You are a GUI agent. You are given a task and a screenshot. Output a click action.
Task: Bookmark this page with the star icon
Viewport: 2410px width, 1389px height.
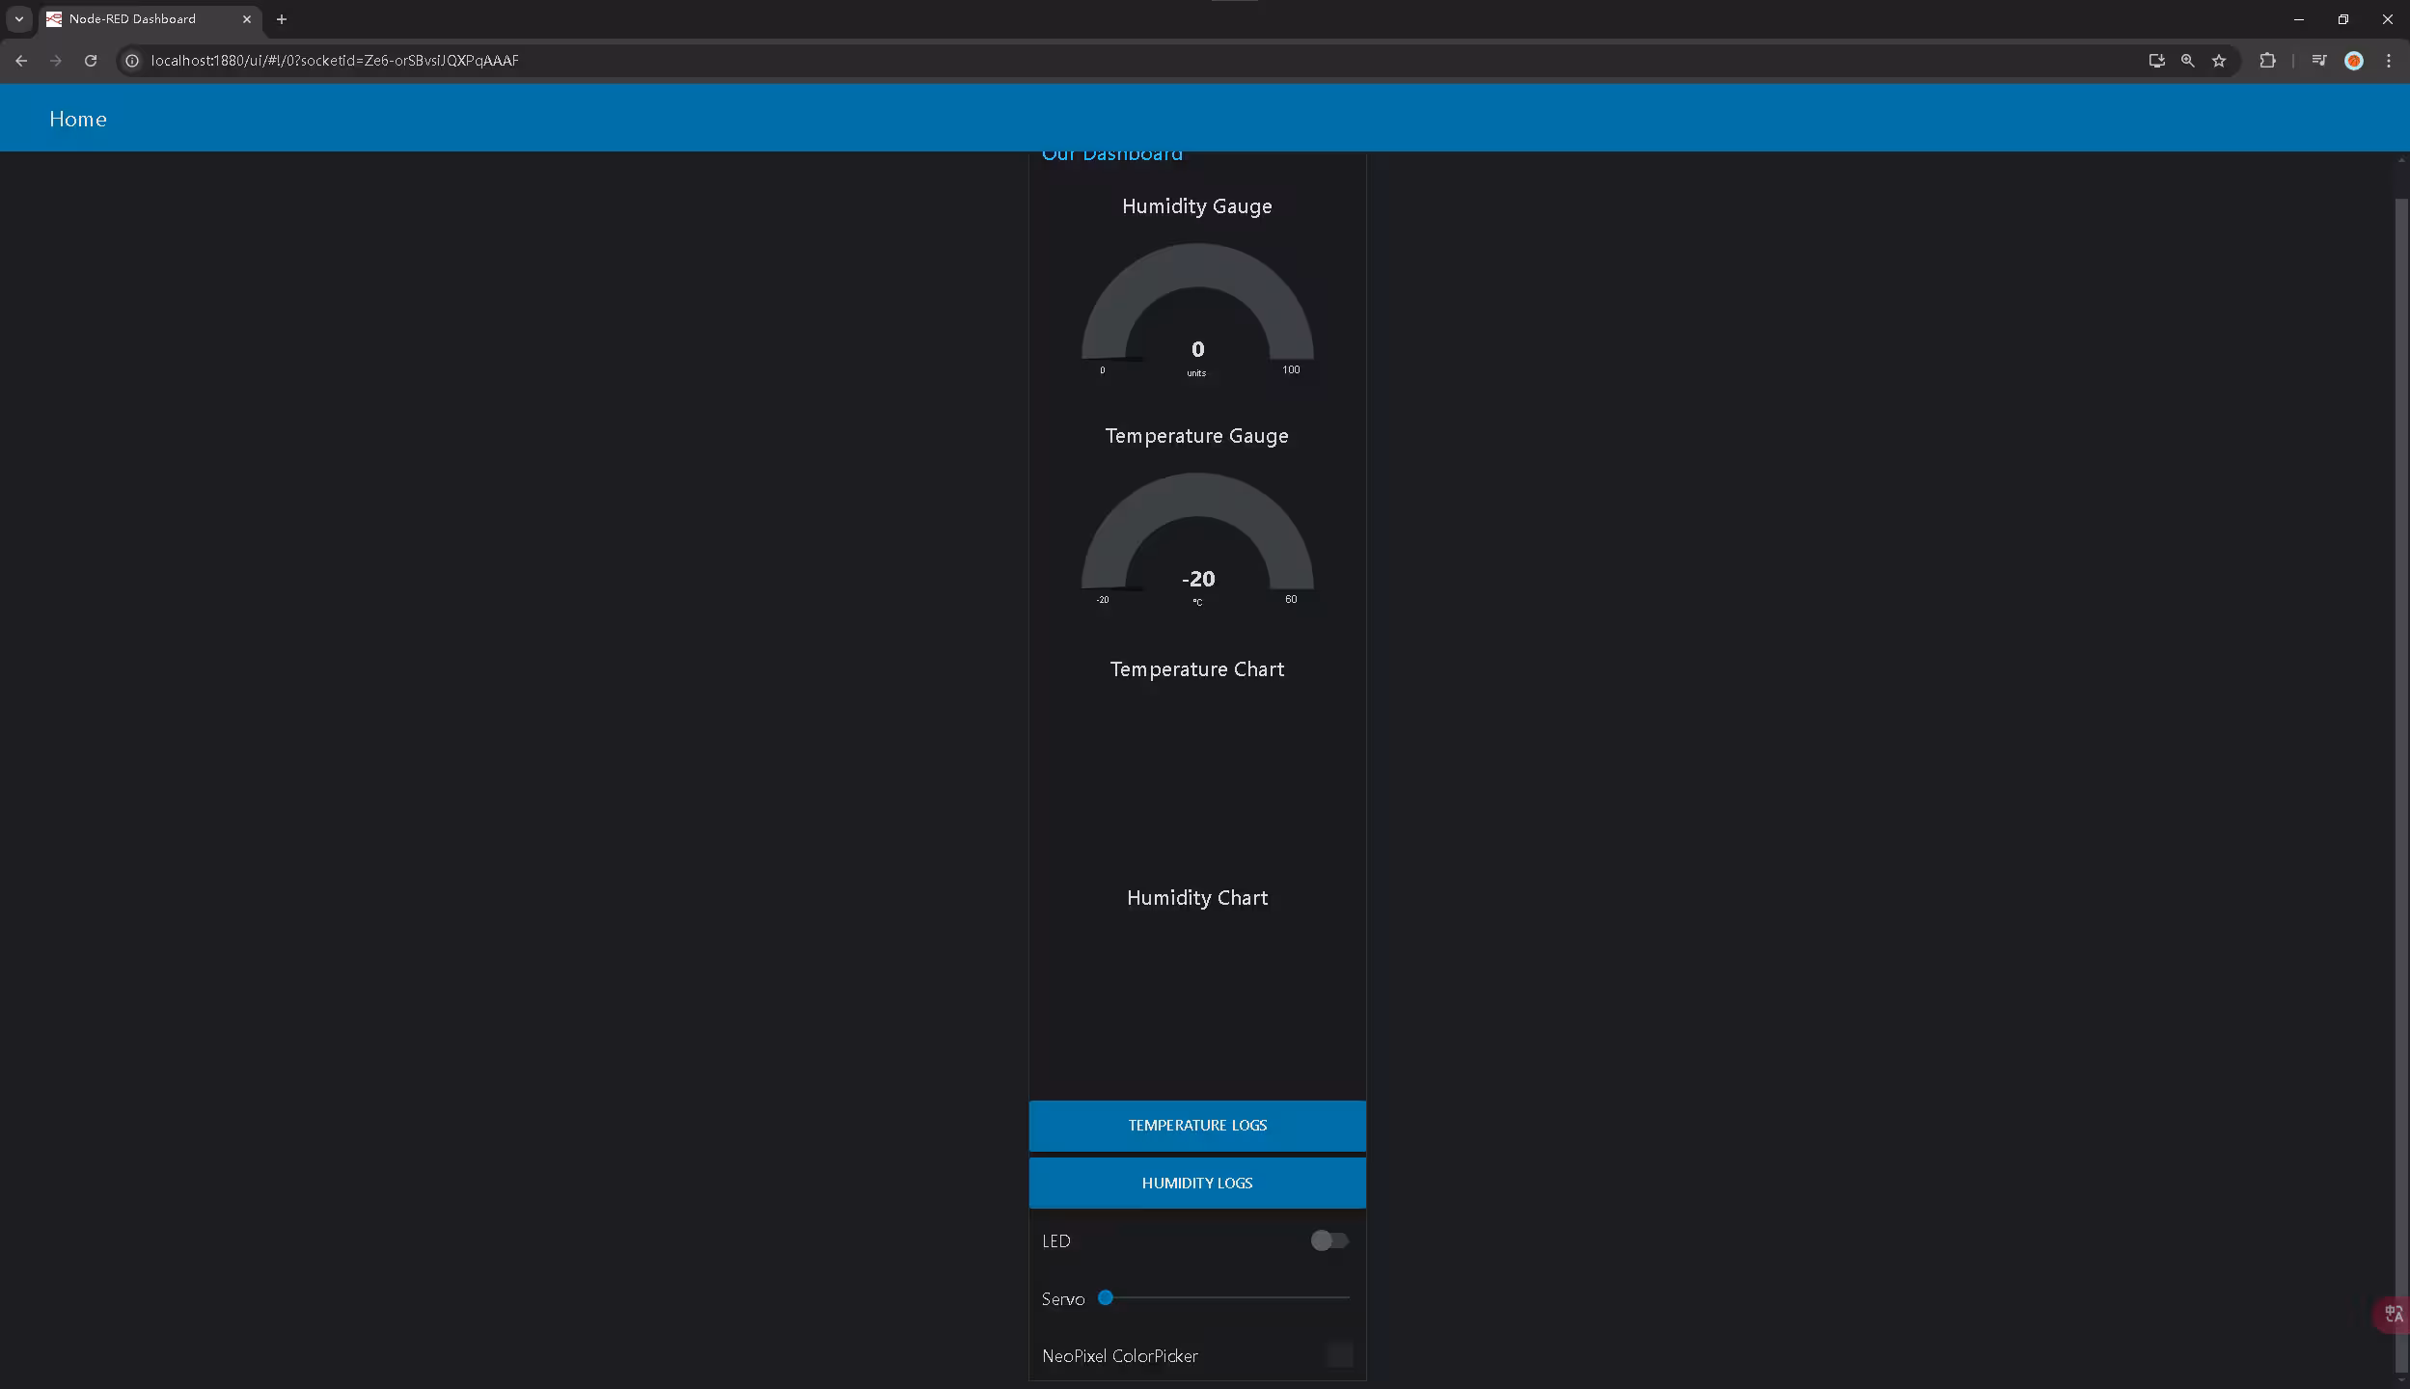click(2219, 61)
